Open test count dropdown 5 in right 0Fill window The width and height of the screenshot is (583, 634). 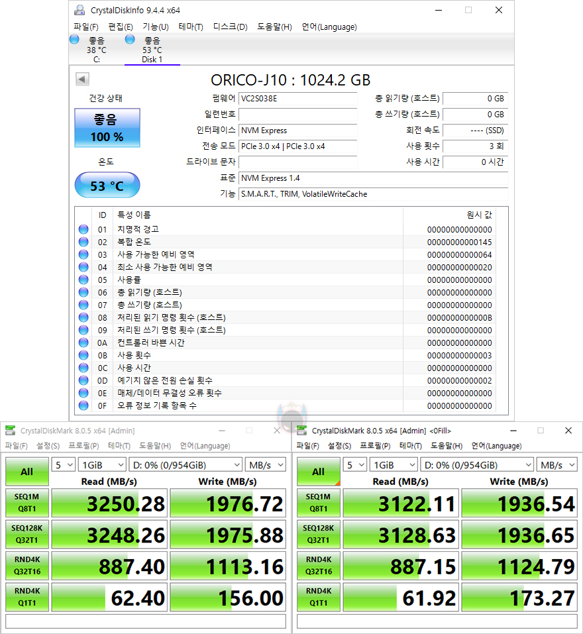tap(355, 465)
